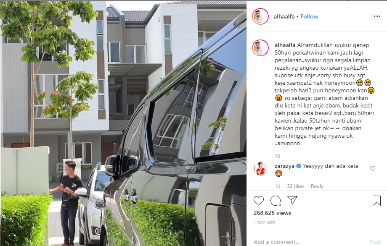Click the video to play or pause
The height and width of the screenshot is (246, 387).
(x=123, y=123)
